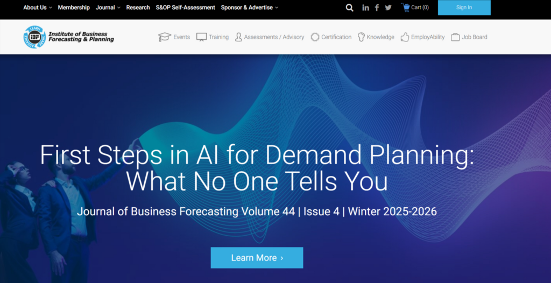Screen dimensions: 551x283
Task: Click the Events graduation cap icon
Action: pyautogui.click(x=164, y=37)
